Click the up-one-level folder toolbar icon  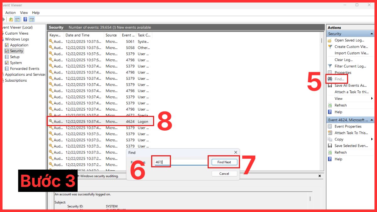click(11, 19)
